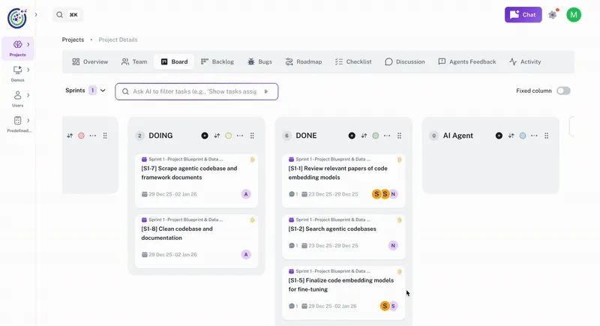Click the Demos icon in the sidebar
Viewport: 600px width, 326px height.
[17, 70]
